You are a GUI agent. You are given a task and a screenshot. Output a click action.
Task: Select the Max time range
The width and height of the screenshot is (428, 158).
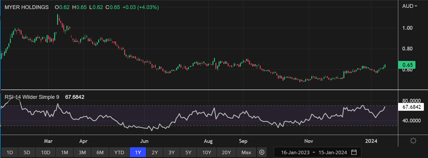[x=246, y=152]
